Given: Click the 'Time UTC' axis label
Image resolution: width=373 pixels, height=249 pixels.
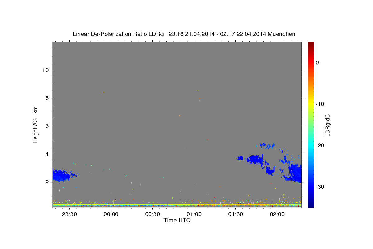Looking at the screenshot, I should click(177, 220).
